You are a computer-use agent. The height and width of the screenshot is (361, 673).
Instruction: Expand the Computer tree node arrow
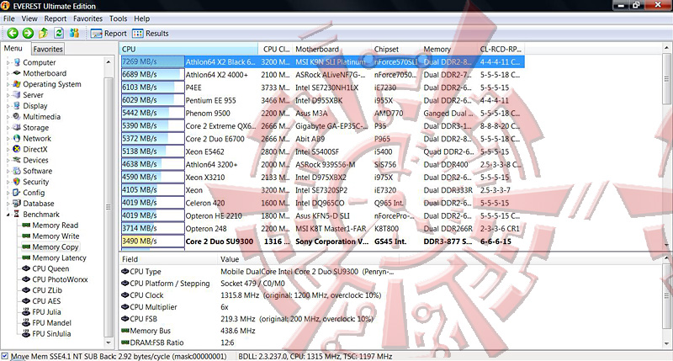pyautogui.click(x=8, y=62)
